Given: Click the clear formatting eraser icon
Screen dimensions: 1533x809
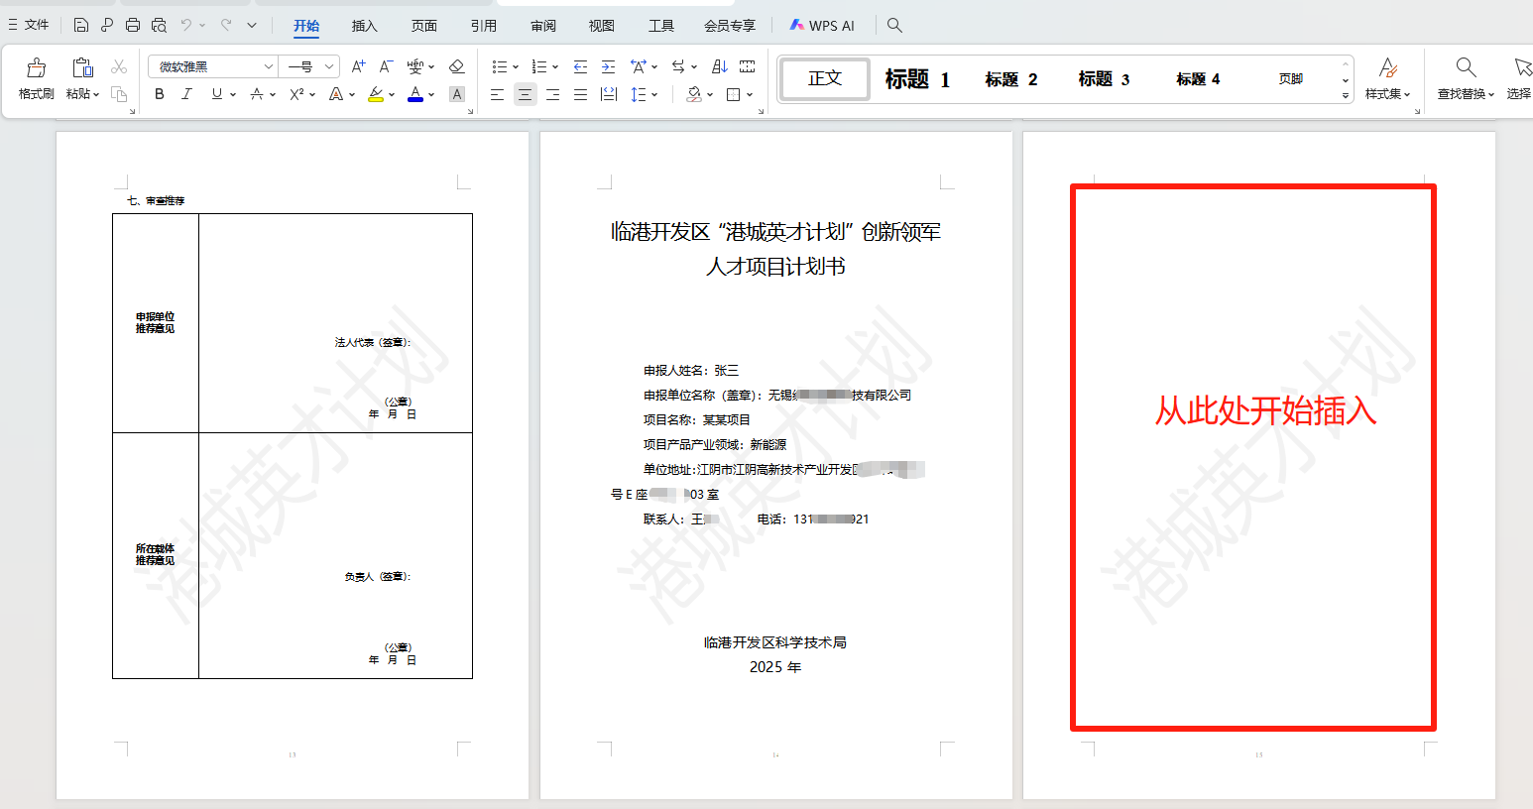Looking at the screenshot, I should [456, 66].
